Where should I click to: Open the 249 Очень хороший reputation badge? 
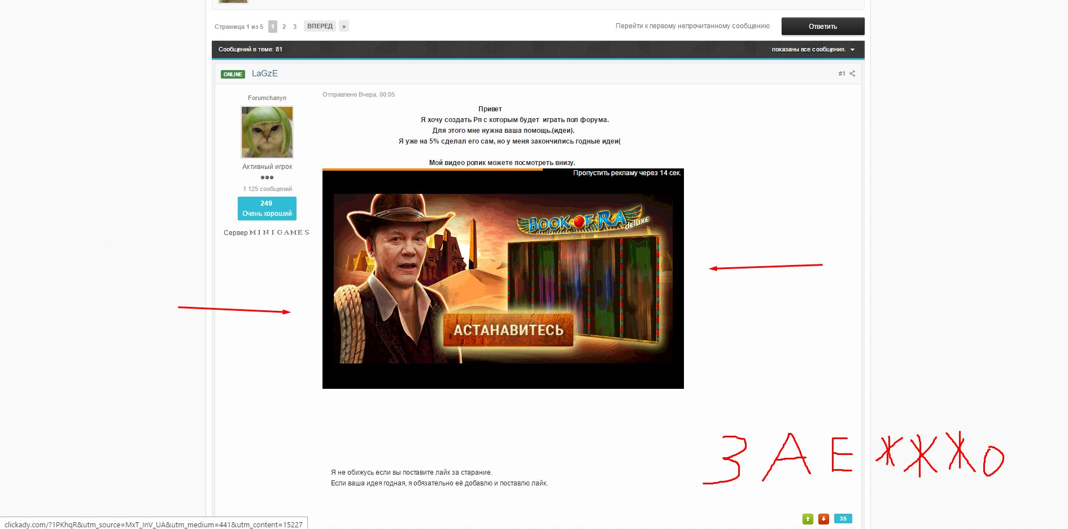point(267,209)
